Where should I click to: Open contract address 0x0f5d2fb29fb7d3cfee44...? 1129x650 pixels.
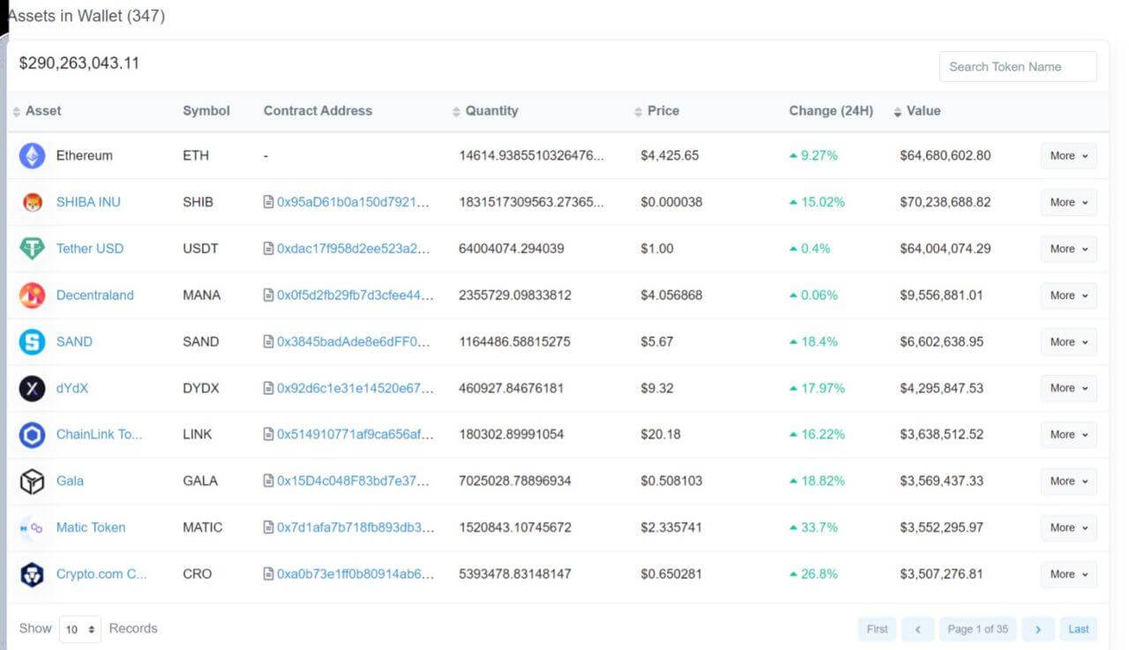click(x=355, y=295)
